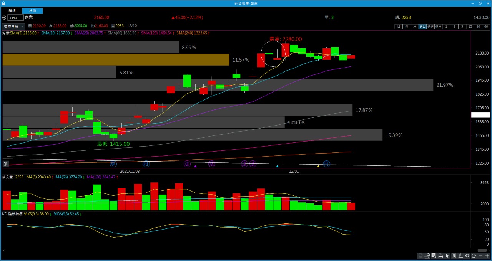492x261 pixels.
Task: Click the stock code 3443 input field
Action: tap(15, 18)
